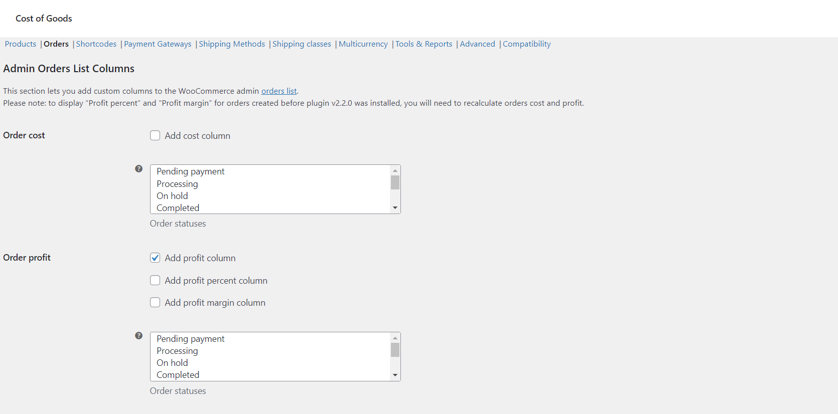
Task: Follow the orders list link
Action: tap(279, 91)
